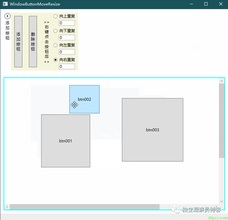Collapse panel with the circled back arrow
Viewport: 228px width, 220px height.
(7, 16)
